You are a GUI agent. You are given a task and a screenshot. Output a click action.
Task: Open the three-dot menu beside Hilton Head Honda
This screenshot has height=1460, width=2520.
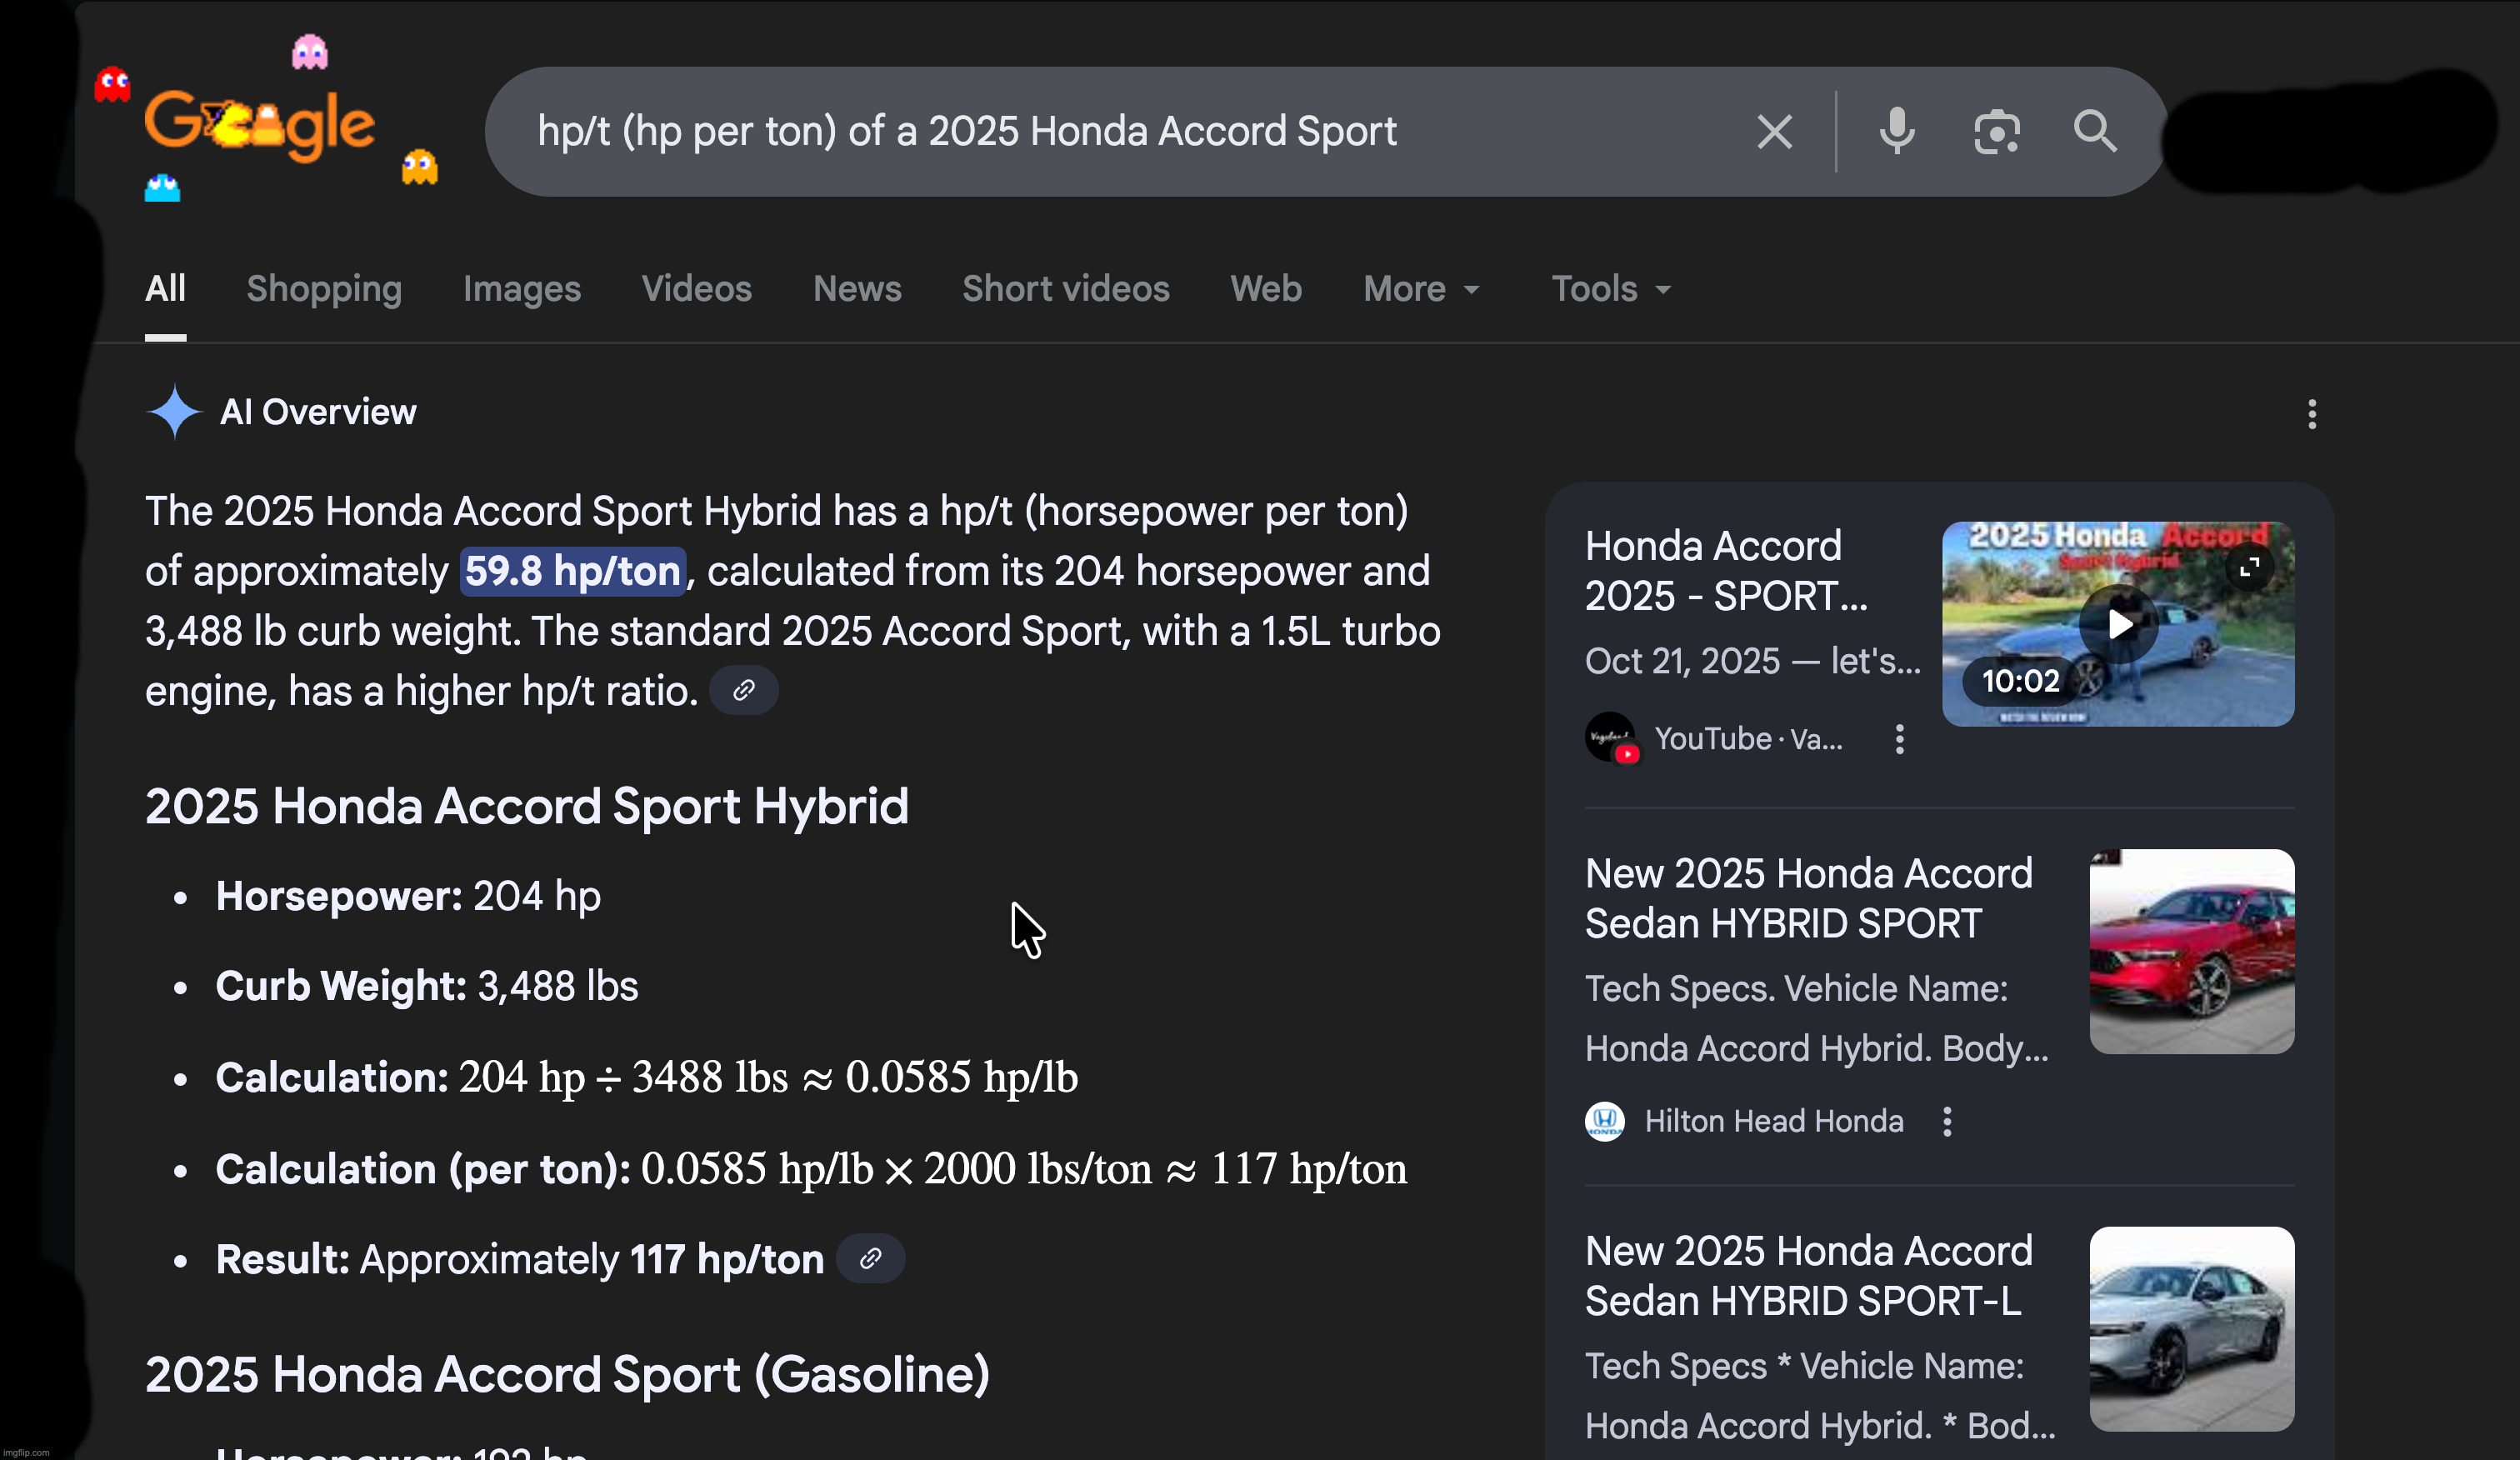tap(1946, 1121)
